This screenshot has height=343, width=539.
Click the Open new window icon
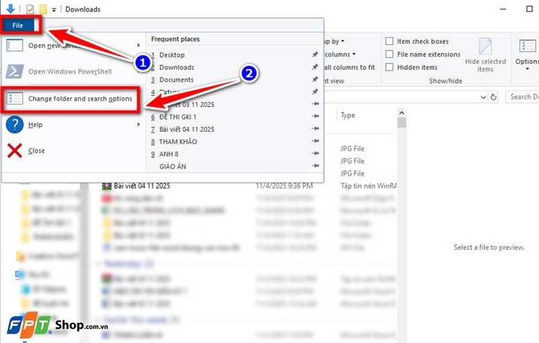click(14, 45)
